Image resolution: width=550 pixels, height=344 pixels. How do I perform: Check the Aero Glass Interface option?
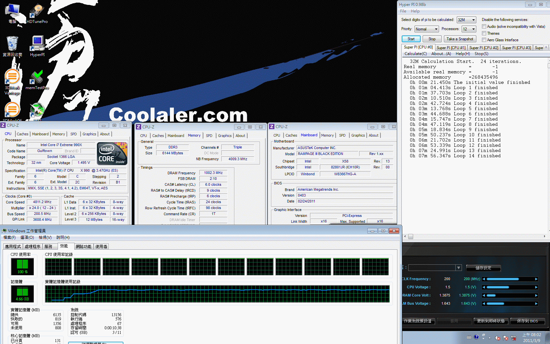tap(484, 40)
